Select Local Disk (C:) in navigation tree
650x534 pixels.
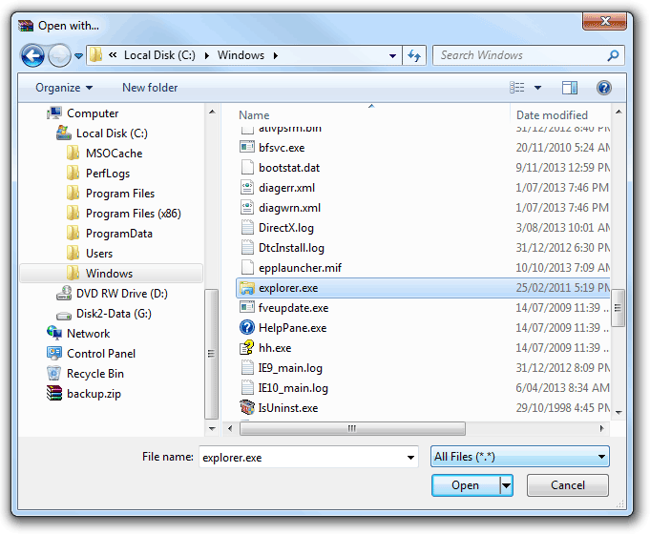click(x=112, y=133)
